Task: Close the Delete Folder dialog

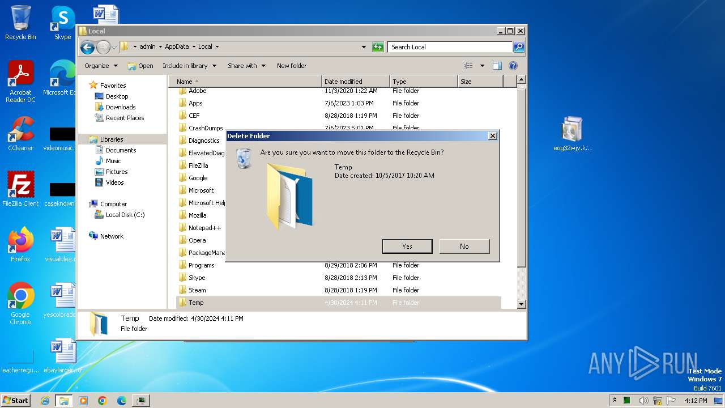Action: coord(493,136)
